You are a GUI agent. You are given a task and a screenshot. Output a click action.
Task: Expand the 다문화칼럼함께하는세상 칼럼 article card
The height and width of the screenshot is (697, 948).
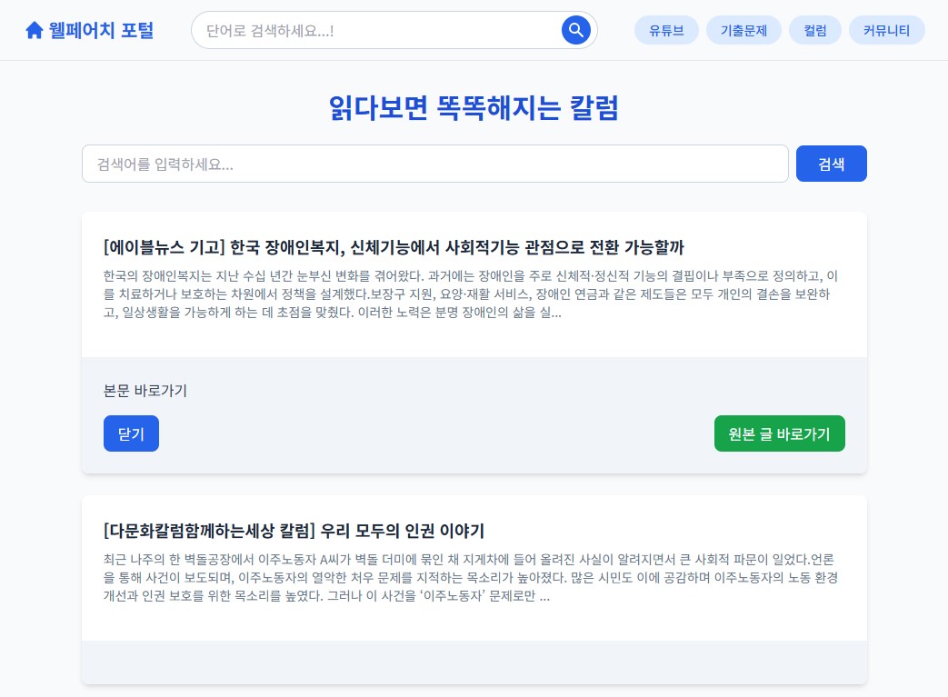coord(293,531)
